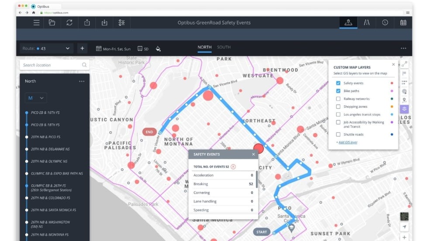
Task: Open the clock timetable view icon
Action: tap(385, 23)
